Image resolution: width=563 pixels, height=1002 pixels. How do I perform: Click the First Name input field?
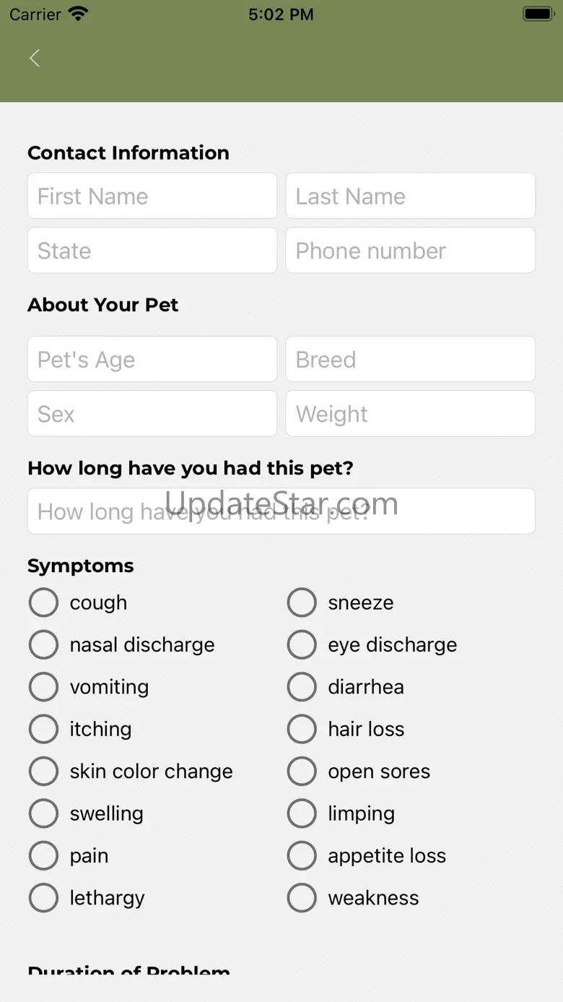pyautogui.click(x=152, y=196)
